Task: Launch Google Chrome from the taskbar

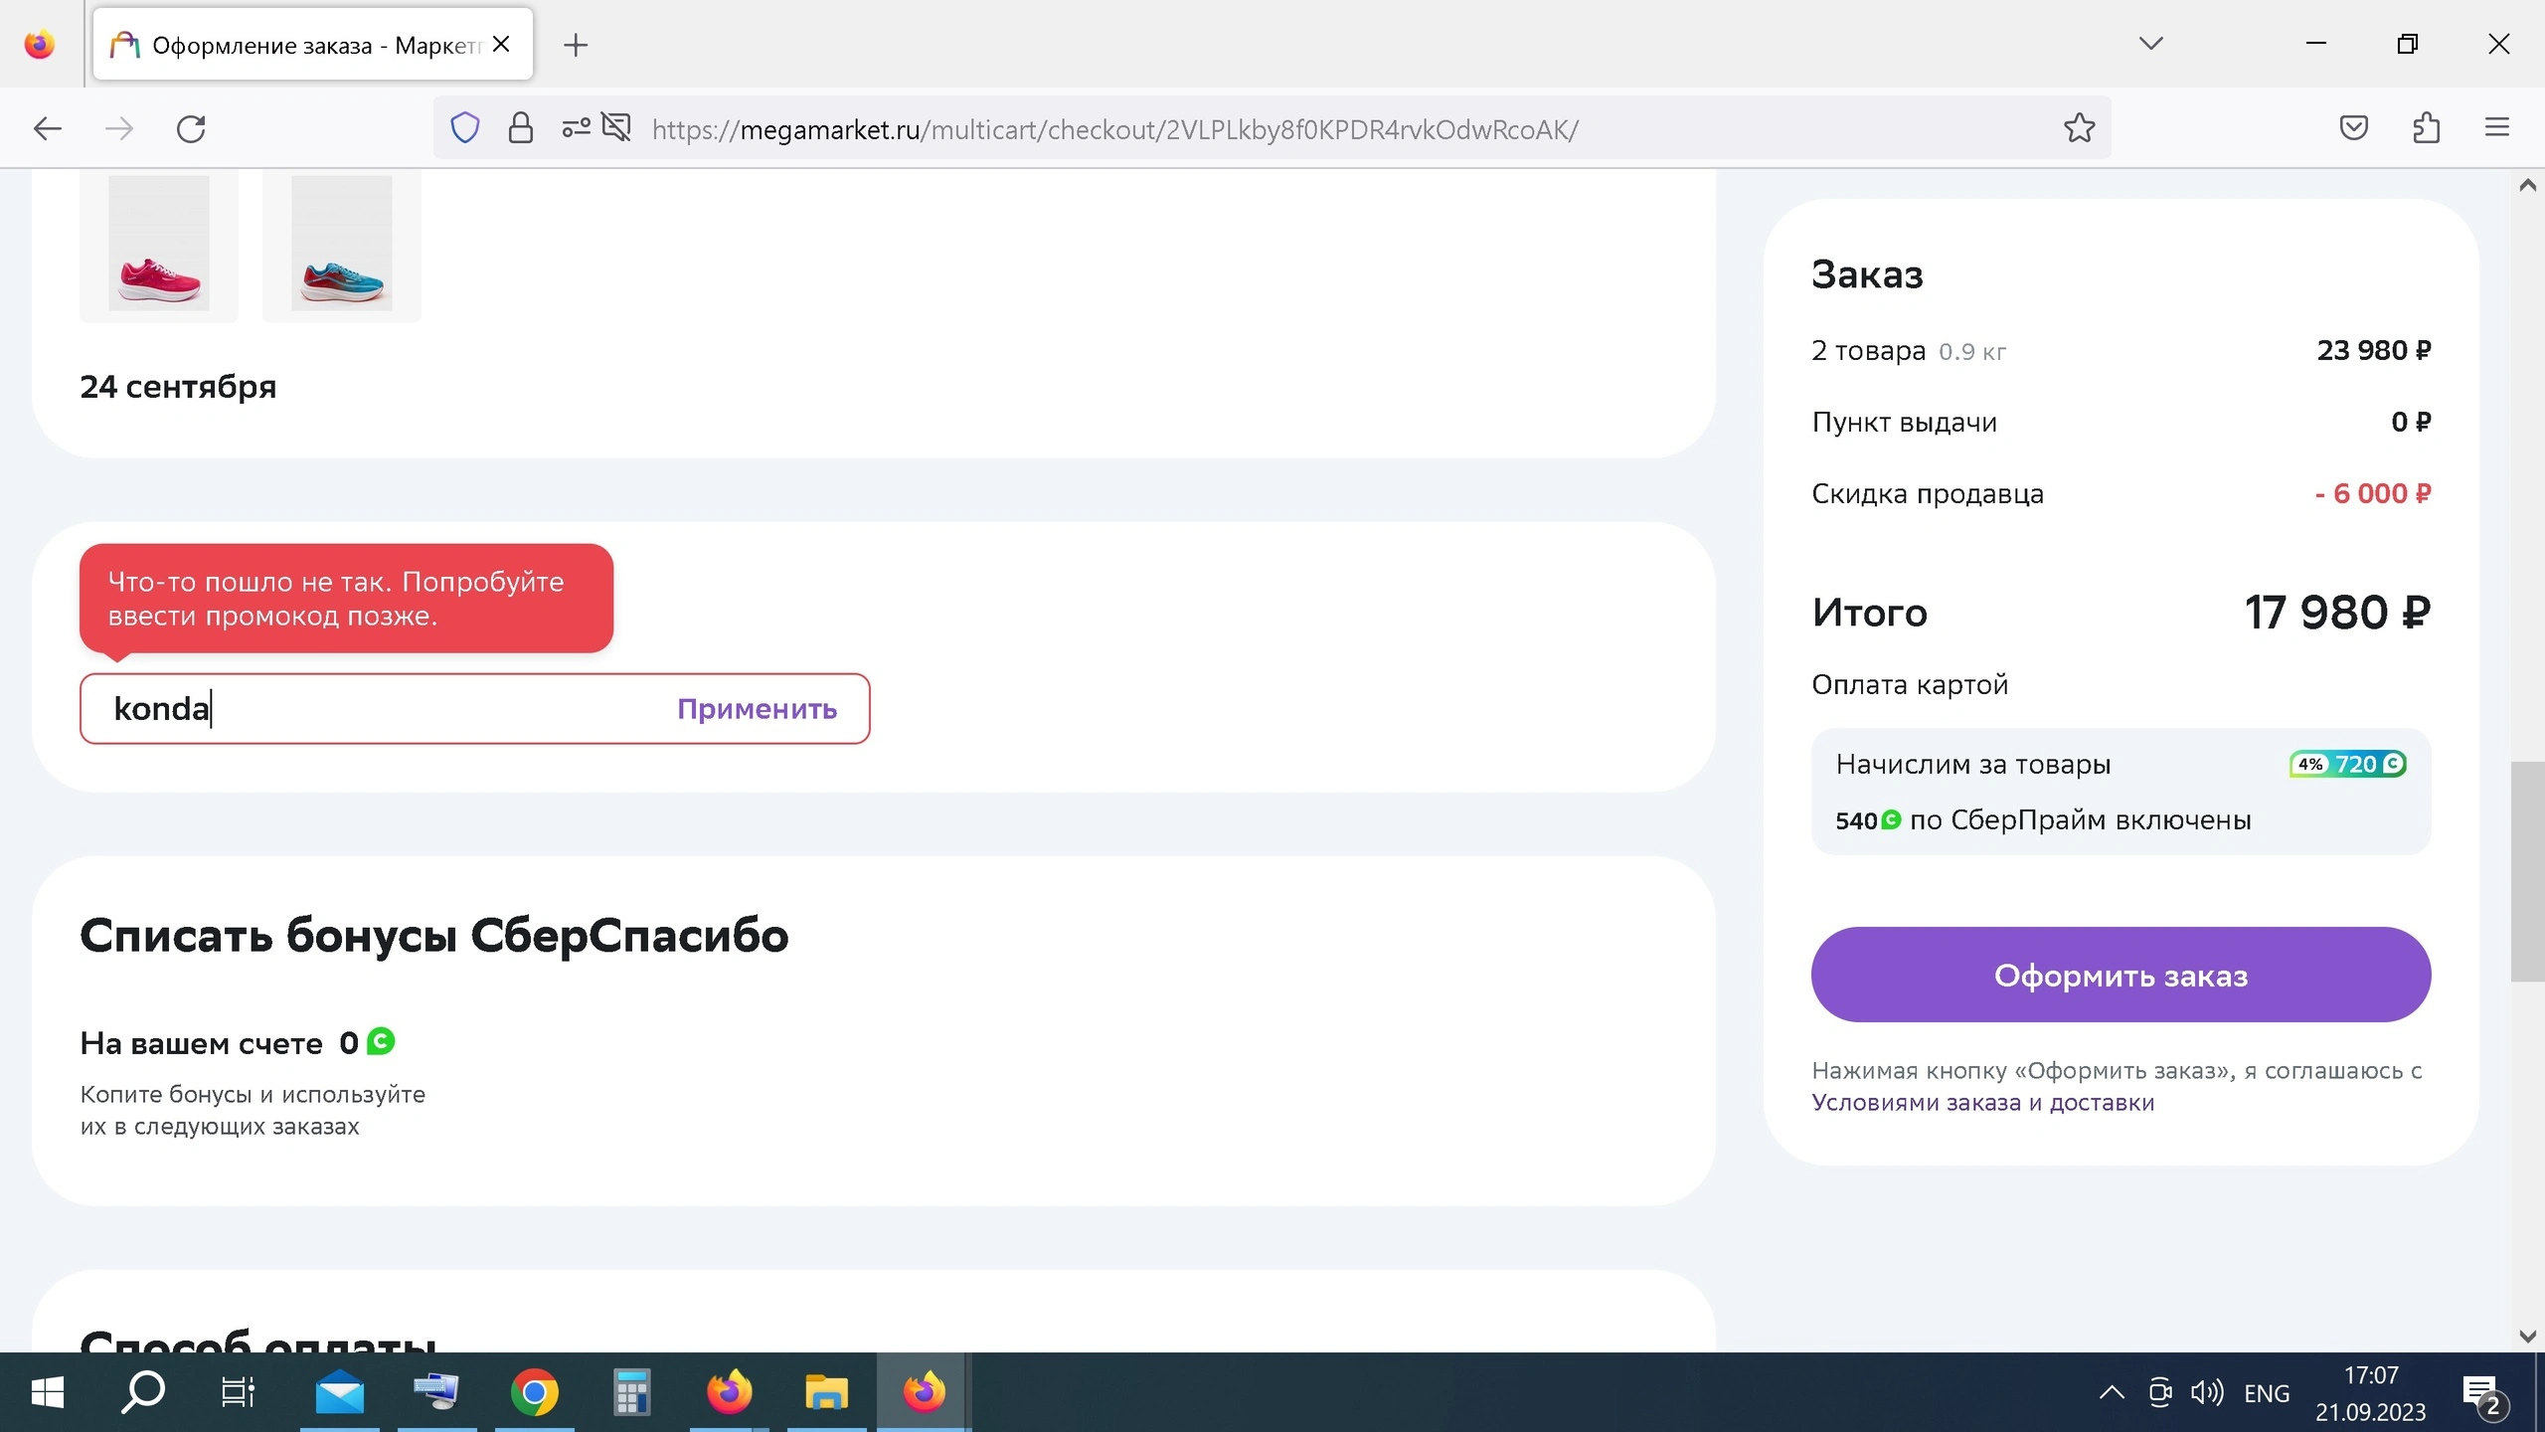Action: point(535,1392)
